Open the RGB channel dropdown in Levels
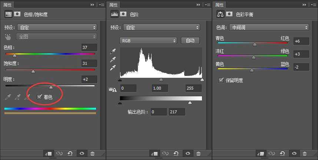The width and height of the screenshot is (318, 160). pos(148,40)
